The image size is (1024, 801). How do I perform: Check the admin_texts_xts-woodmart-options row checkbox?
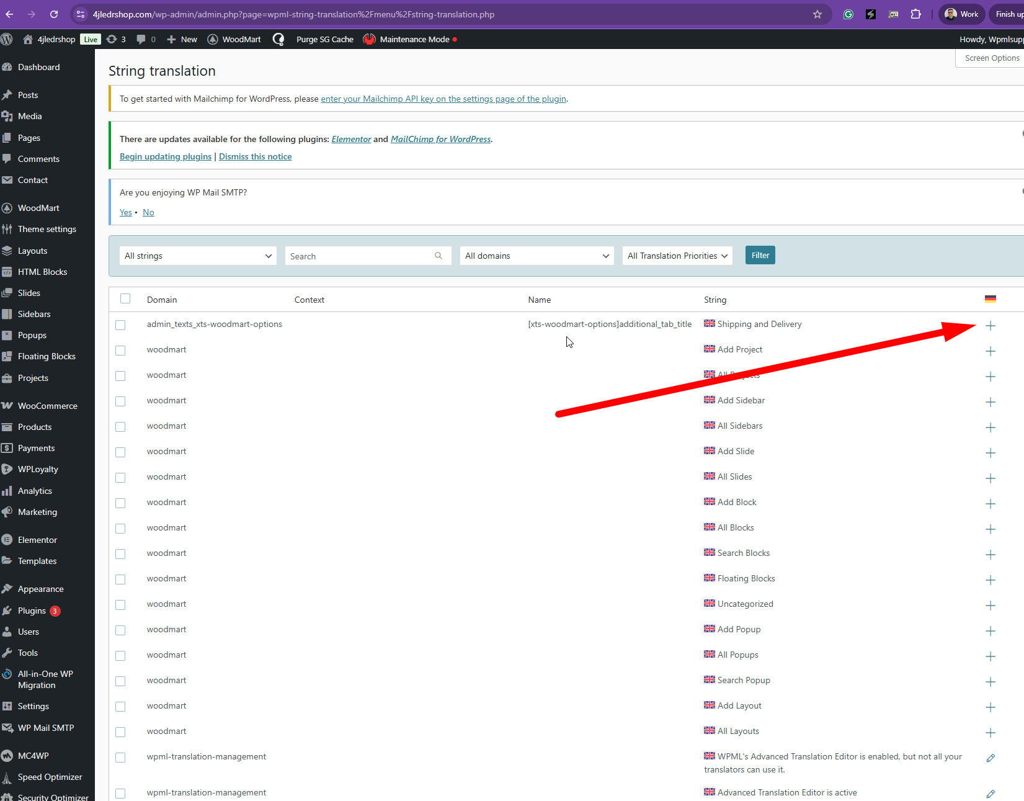[120, 325]
